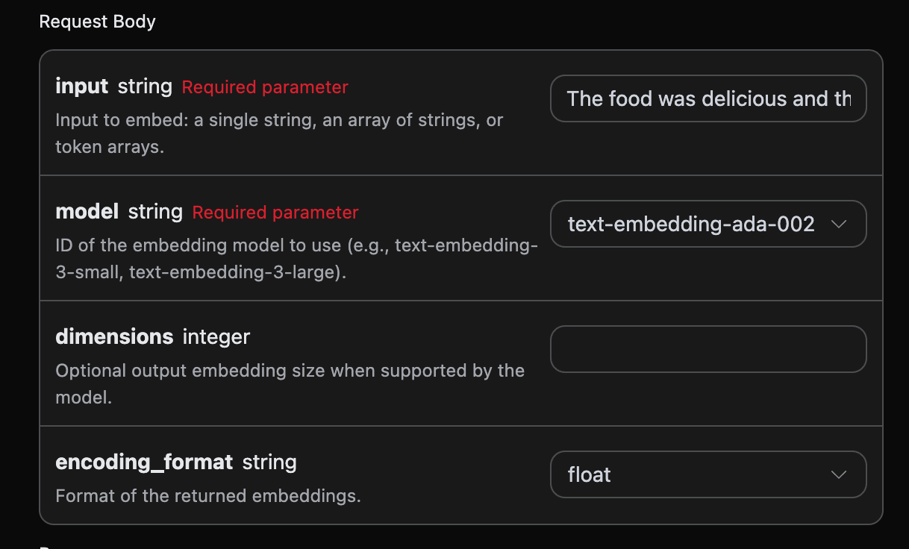Open the encoding_format dropdown showing float

[x=691, y=474]
